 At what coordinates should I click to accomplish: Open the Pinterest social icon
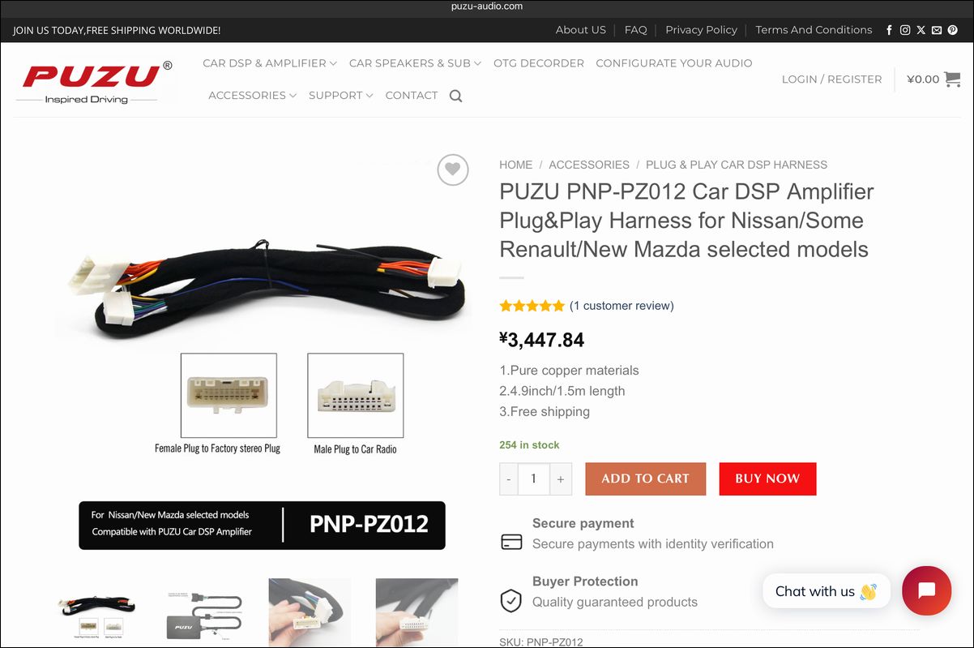(x=953, y=30)
